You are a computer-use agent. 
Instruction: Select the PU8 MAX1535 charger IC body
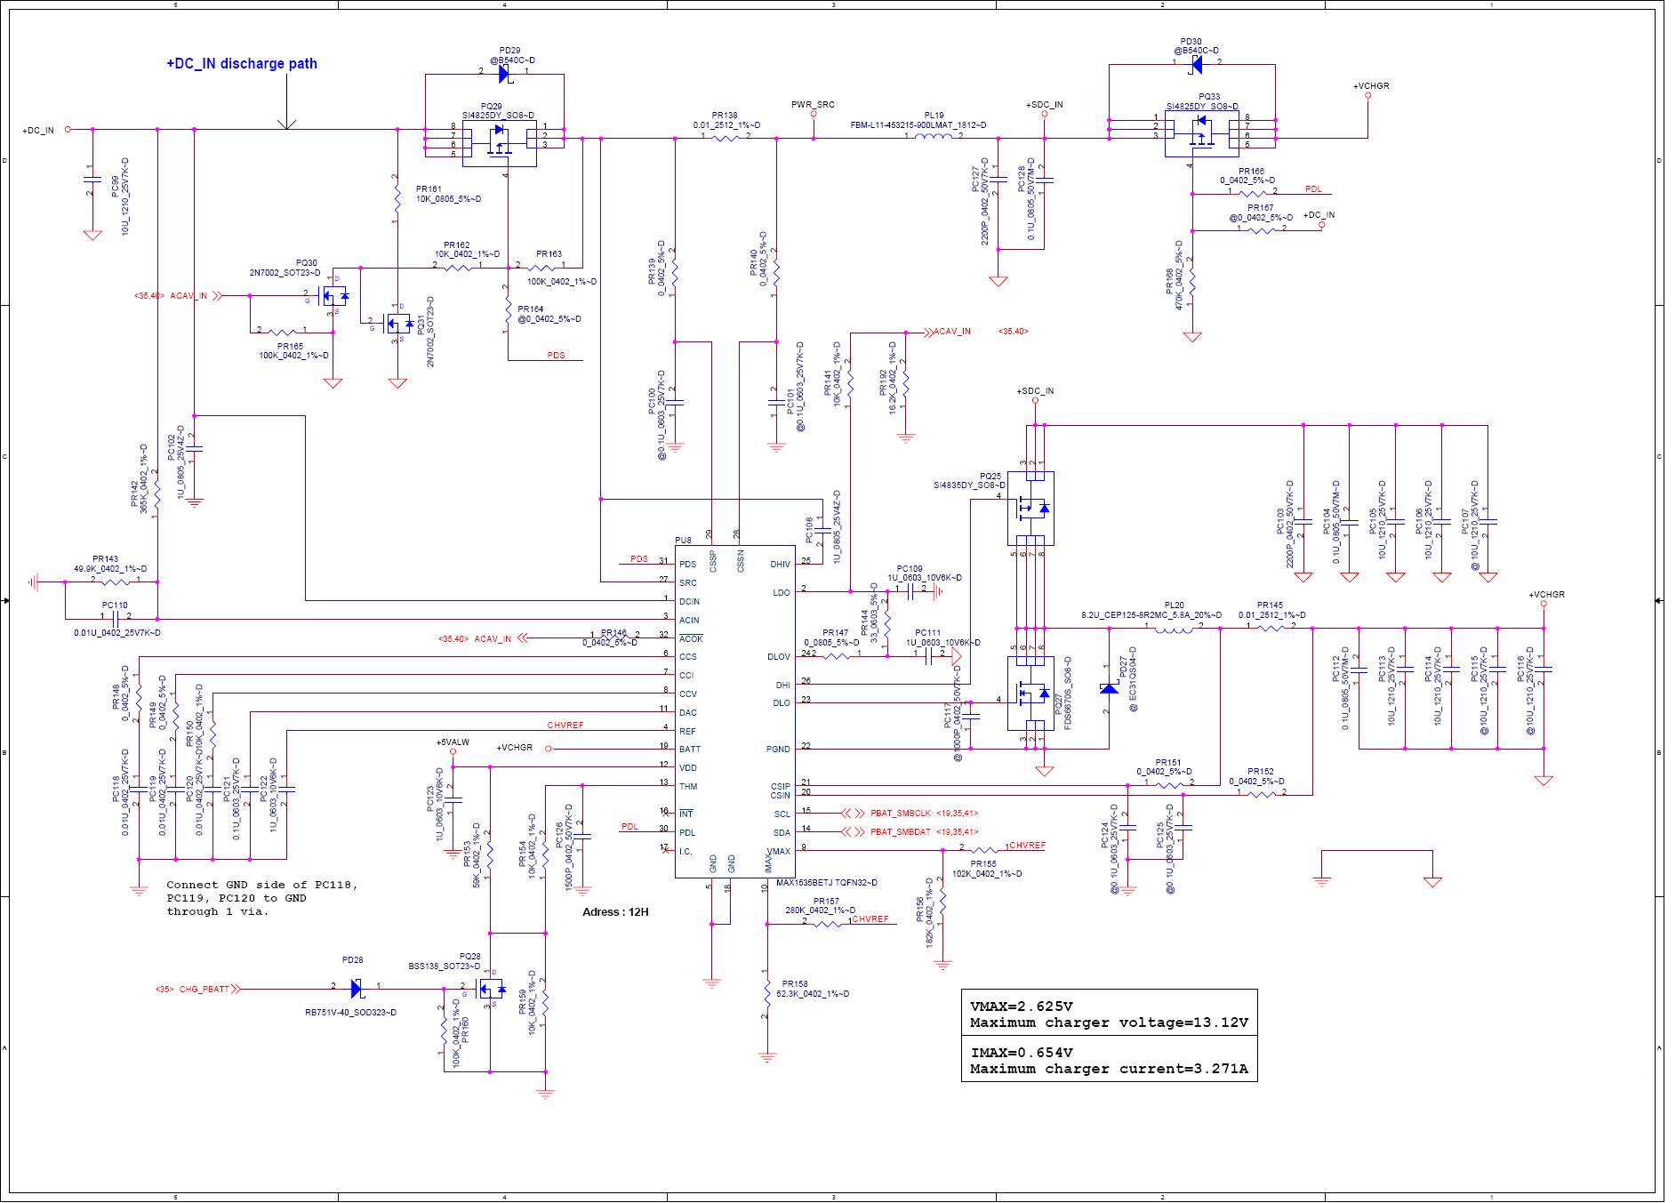pyautogui.click(x=734, y=711)
